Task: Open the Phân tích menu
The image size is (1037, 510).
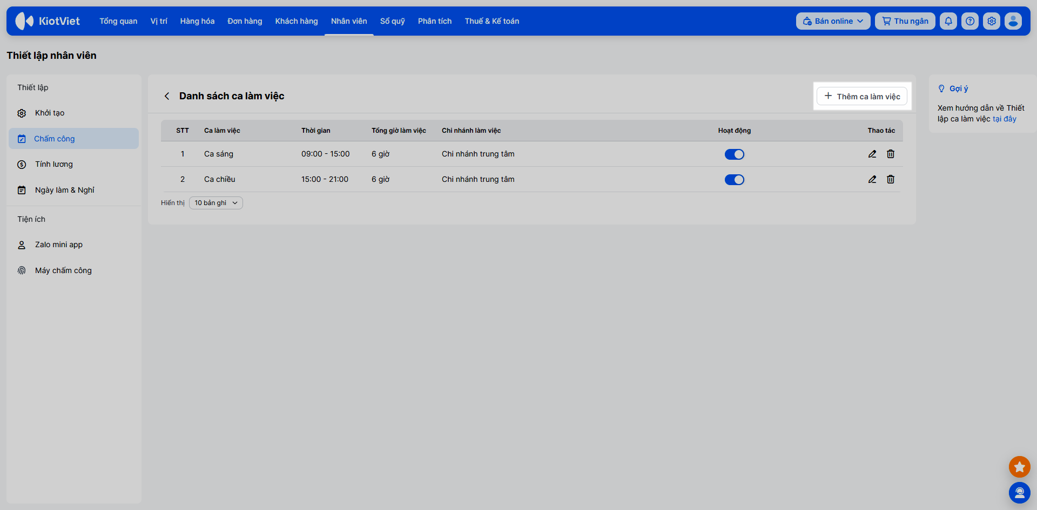Action: (435, 21)
